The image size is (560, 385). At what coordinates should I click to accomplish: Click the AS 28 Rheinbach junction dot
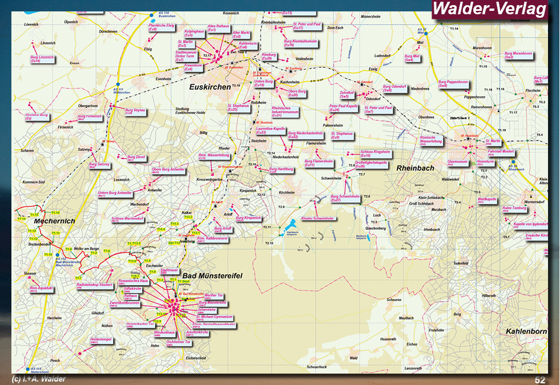[513, 161]
